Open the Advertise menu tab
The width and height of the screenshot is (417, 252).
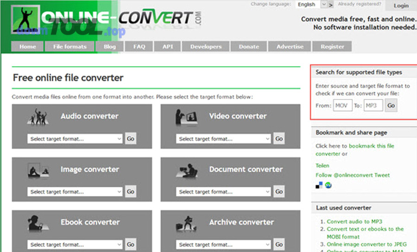[x=290, y=46]
